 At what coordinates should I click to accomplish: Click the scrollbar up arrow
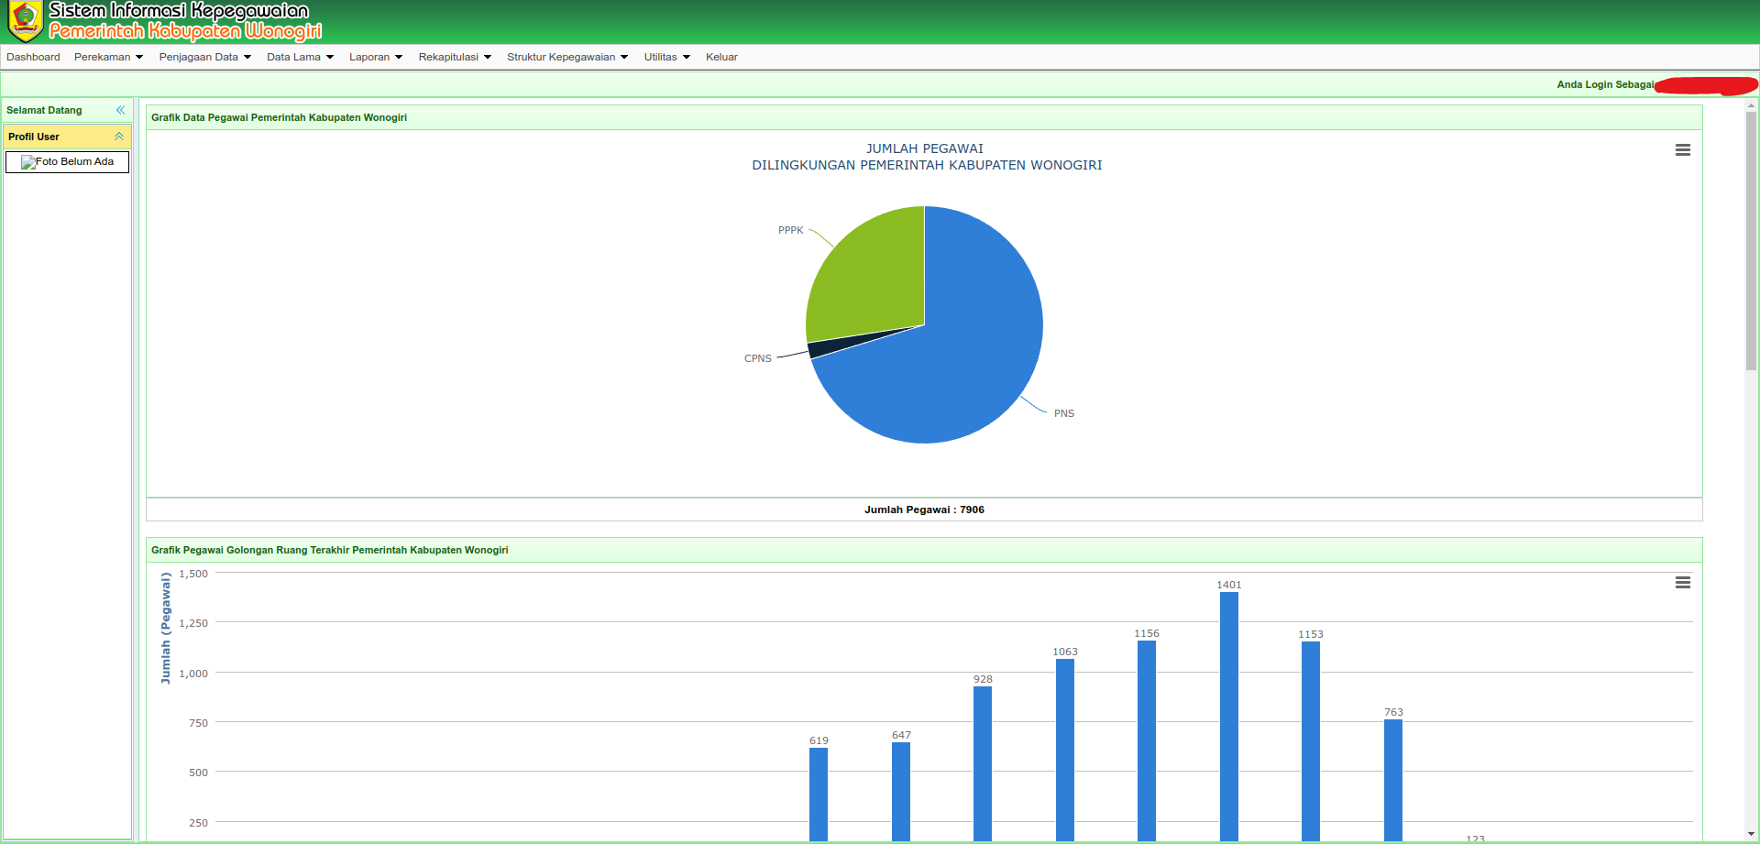[1751, 105]
